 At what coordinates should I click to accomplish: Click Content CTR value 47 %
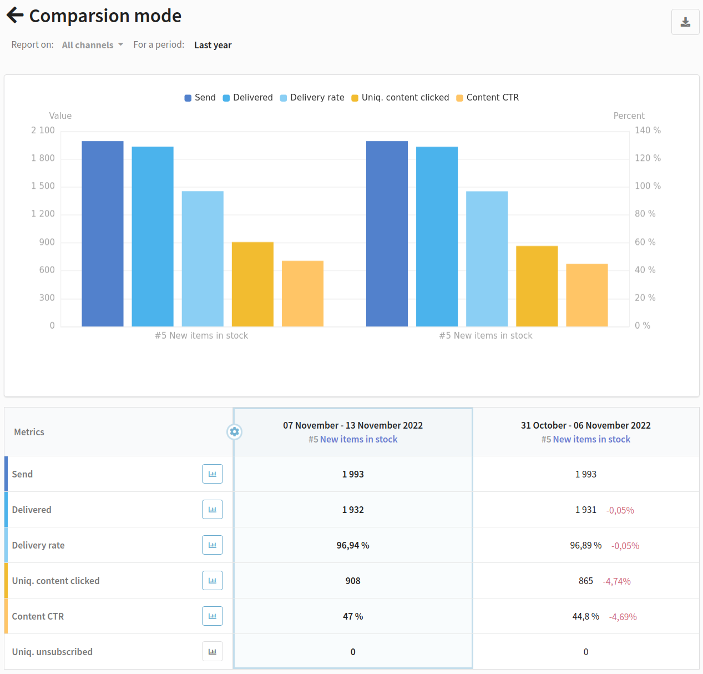353,616
